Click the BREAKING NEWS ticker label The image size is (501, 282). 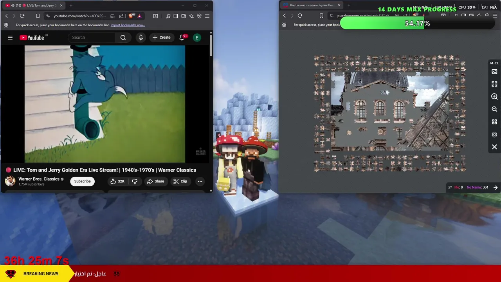point(41,274)
